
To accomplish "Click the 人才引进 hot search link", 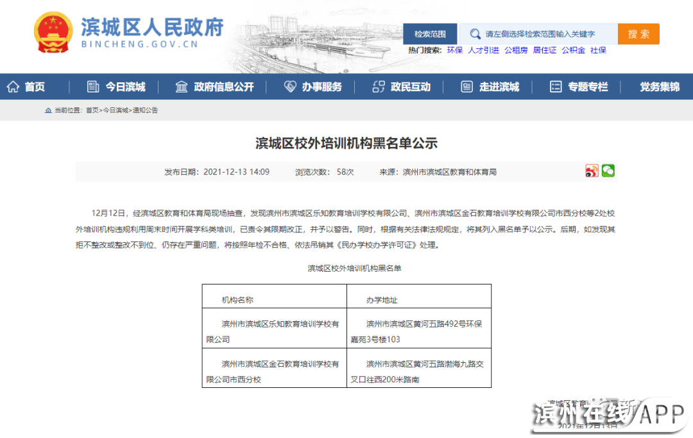I will (x=483, y=50).
